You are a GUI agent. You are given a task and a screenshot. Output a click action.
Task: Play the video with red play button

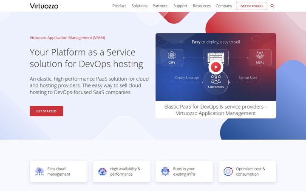pyautogui.click(x=215, y=67)
